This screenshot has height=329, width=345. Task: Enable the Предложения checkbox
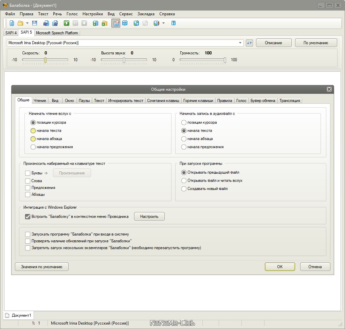click(28, 188)
